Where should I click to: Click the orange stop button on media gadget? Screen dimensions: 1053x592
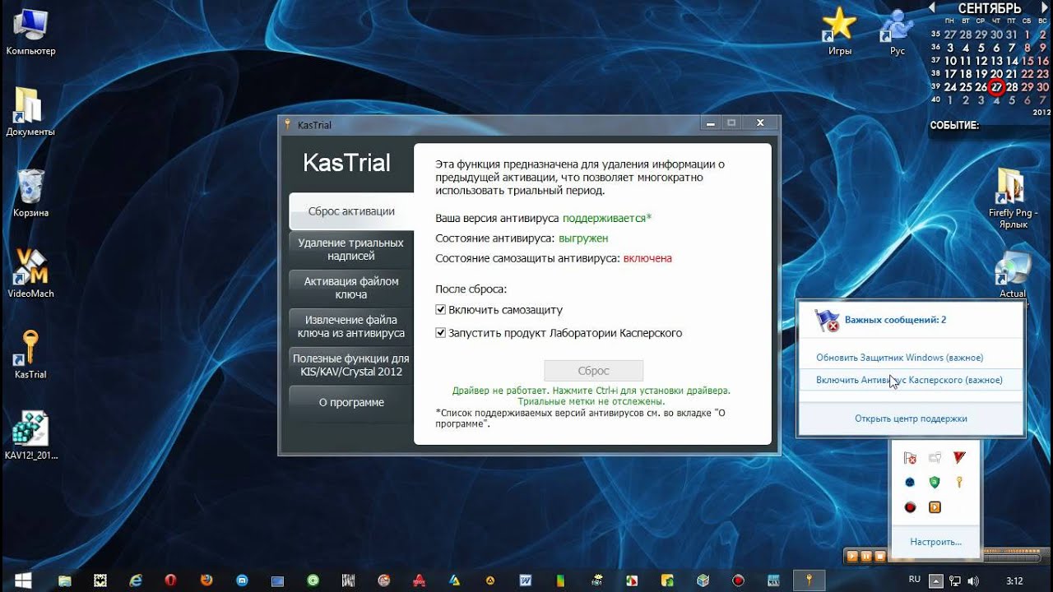point(879,557)
